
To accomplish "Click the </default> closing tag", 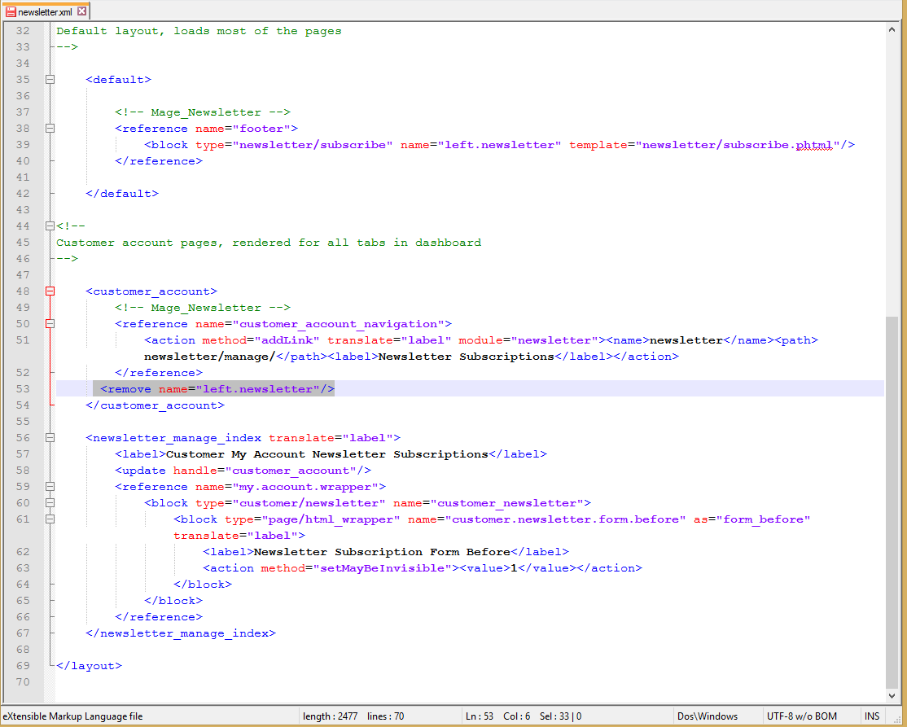I will 122,194.
